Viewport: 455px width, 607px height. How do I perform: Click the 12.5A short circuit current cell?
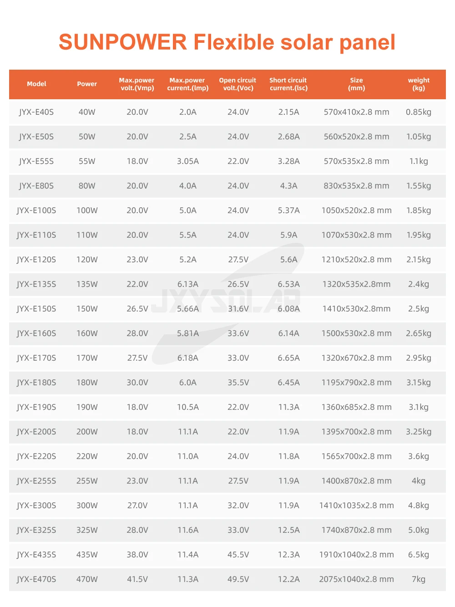pyautogui.click(x=289, y=530)
